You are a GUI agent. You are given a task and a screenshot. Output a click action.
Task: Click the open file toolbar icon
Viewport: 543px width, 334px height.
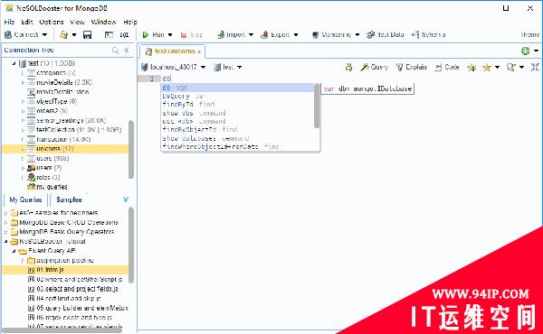pyautogui.click(x=63, y=35)
